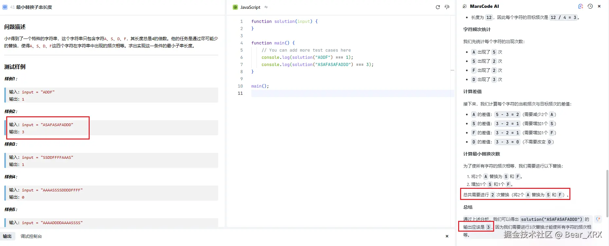Screen dimensions: 609x246
Task: Close the bottom output panel
Action: pos(447,236)
